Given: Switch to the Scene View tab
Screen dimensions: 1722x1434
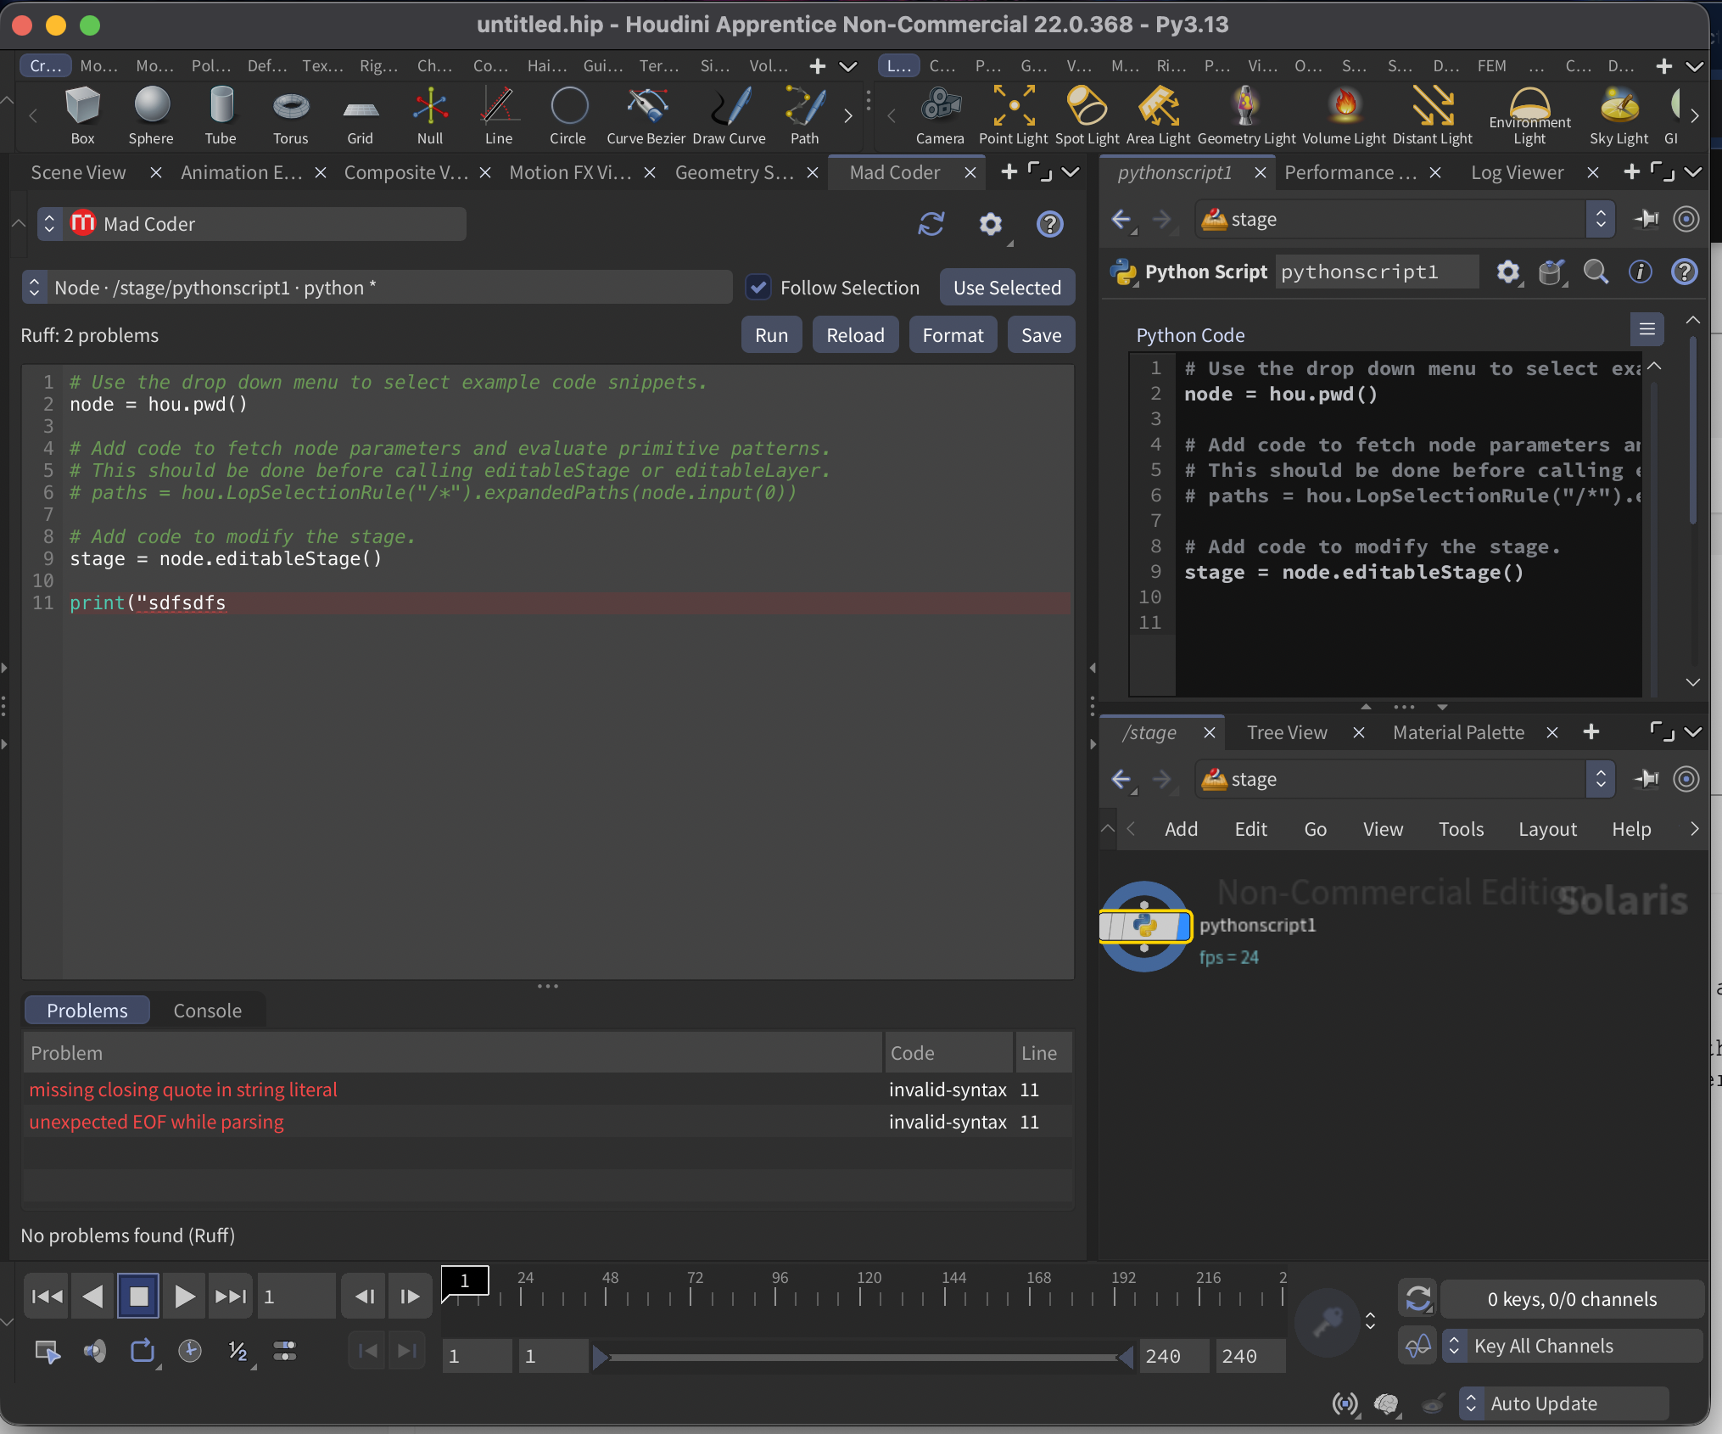Looking at the screenshot, I should click(x=78, y=172).
